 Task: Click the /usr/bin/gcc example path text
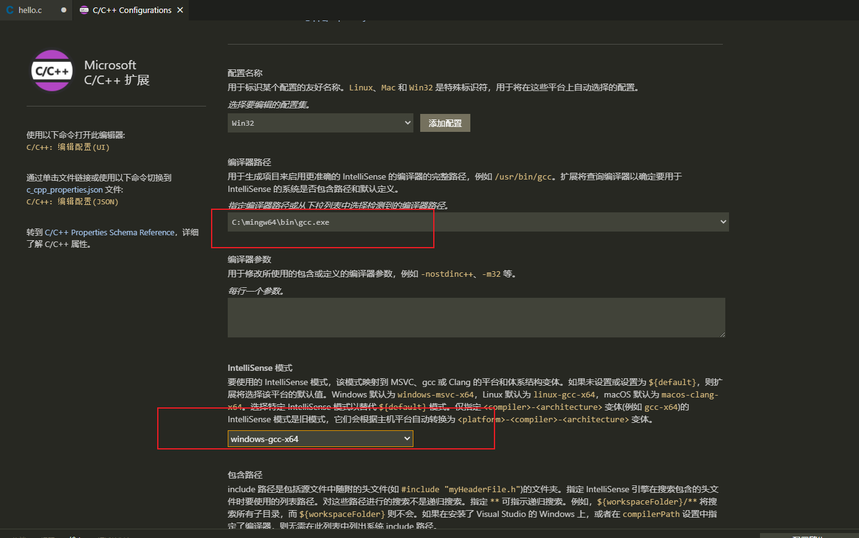point(523,176)
